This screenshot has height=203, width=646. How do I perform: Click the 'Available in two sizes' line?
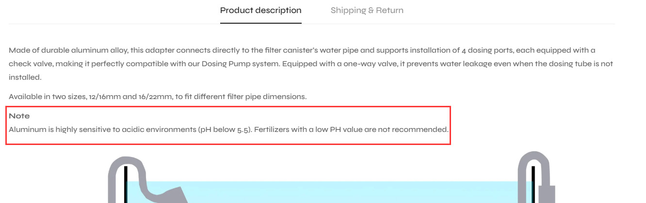click(158, 96)
